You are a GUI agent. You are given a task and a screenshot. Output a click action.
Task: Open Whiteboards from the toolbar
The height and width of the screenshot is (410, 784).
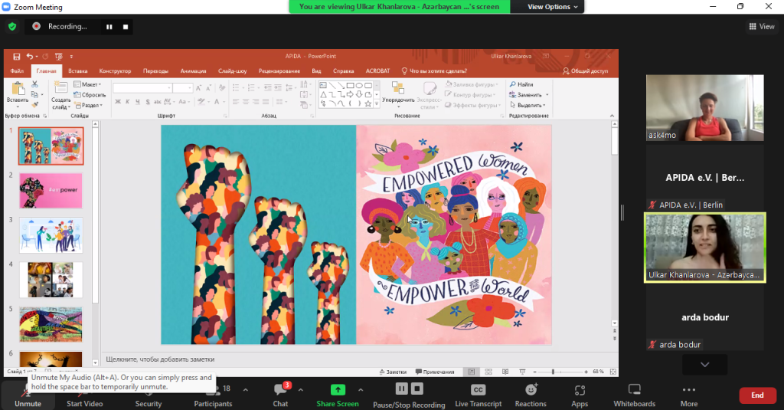click(634, 395)
